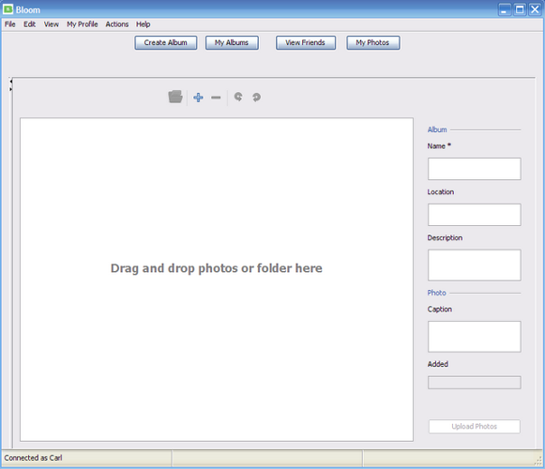Click the open folder icon in toolbar
Viewport: 545px width, 469px height.
click(175, 97)
